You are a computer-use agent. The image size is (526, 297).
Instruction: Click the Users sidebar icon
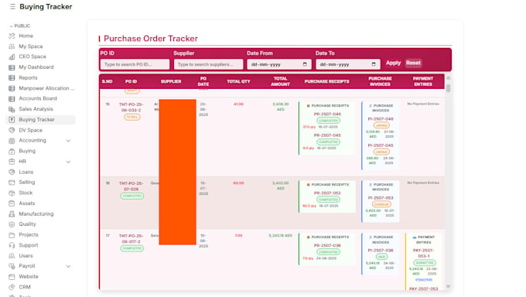[12, 256]
